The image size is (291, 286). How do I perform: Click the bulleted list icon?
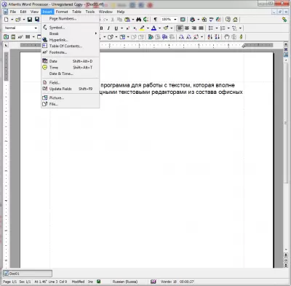(211, 28)
